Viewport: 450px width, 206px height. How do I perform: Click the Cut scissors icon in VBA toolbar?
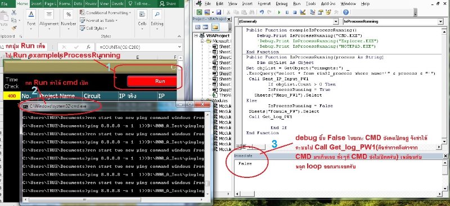[228, 12]
